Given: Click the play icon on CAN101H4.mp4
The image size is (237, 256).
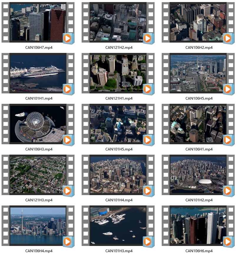Looking at the screenshot, I should tap(148, 191).
